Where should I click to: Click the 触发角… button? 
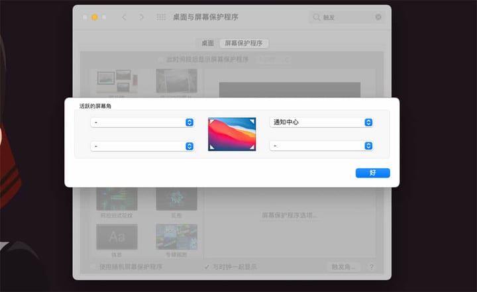coord(343,267)
